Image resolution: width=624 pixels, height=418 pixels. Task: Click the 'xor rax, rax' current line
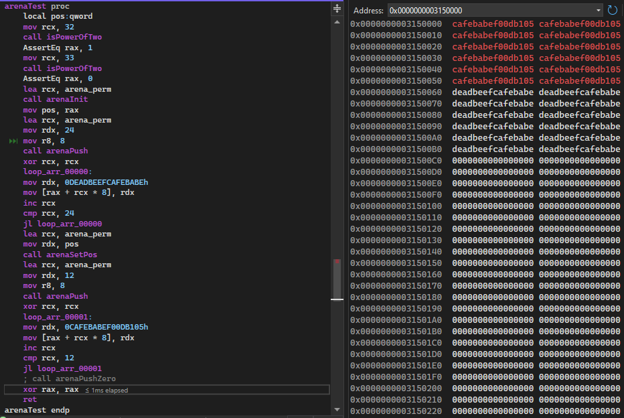tap(51, 389)
